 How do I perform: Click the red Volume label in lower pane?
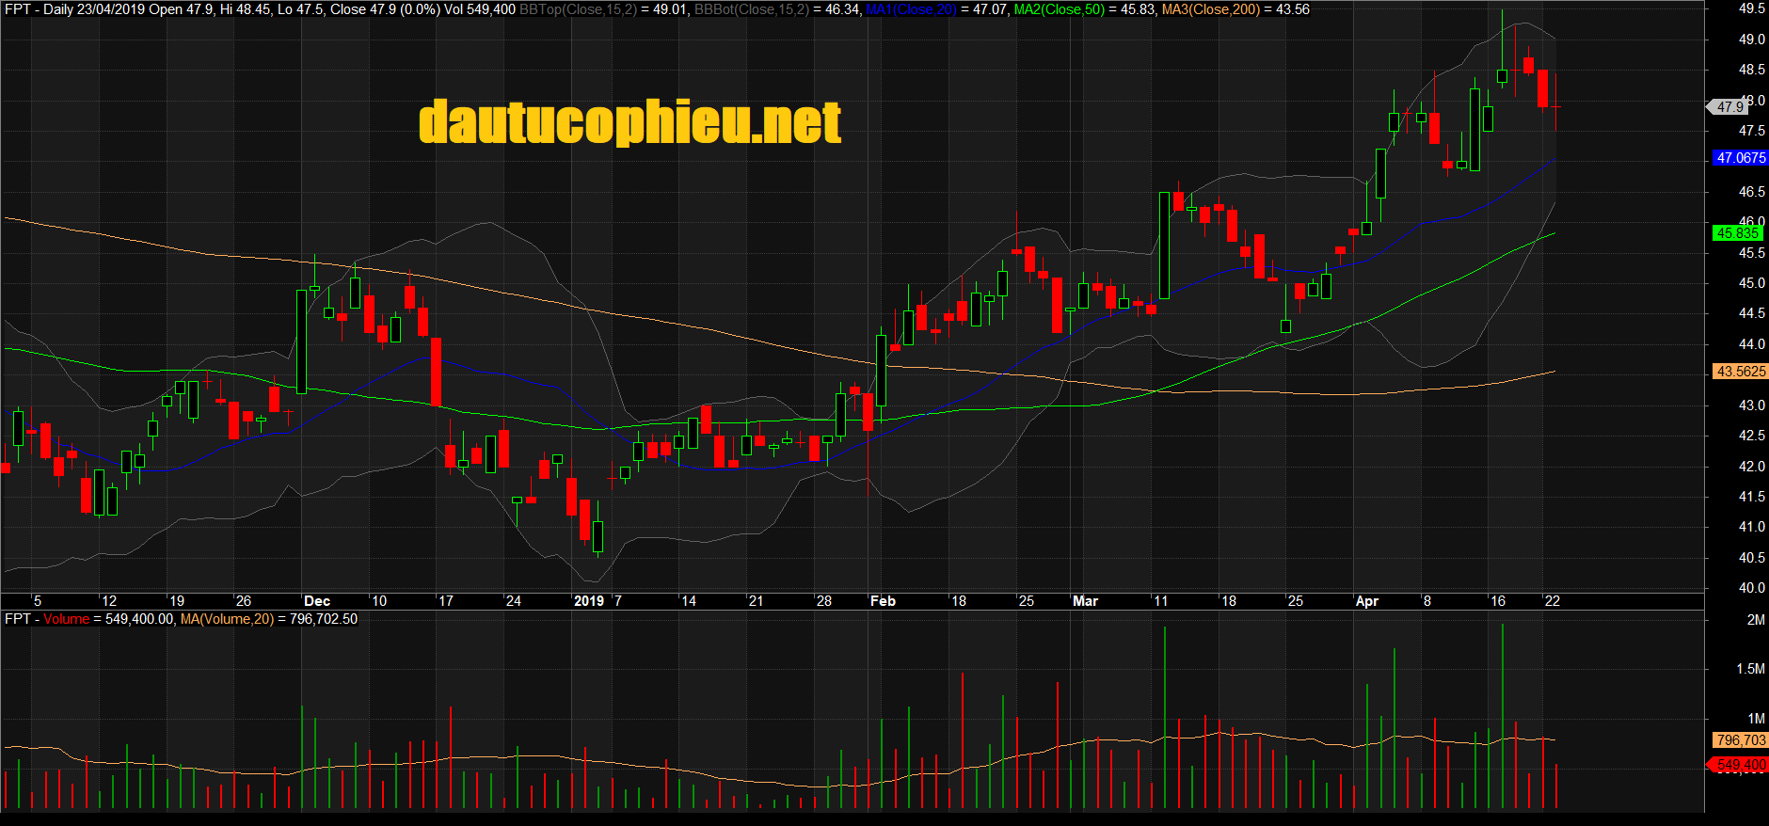pos(66,619)
